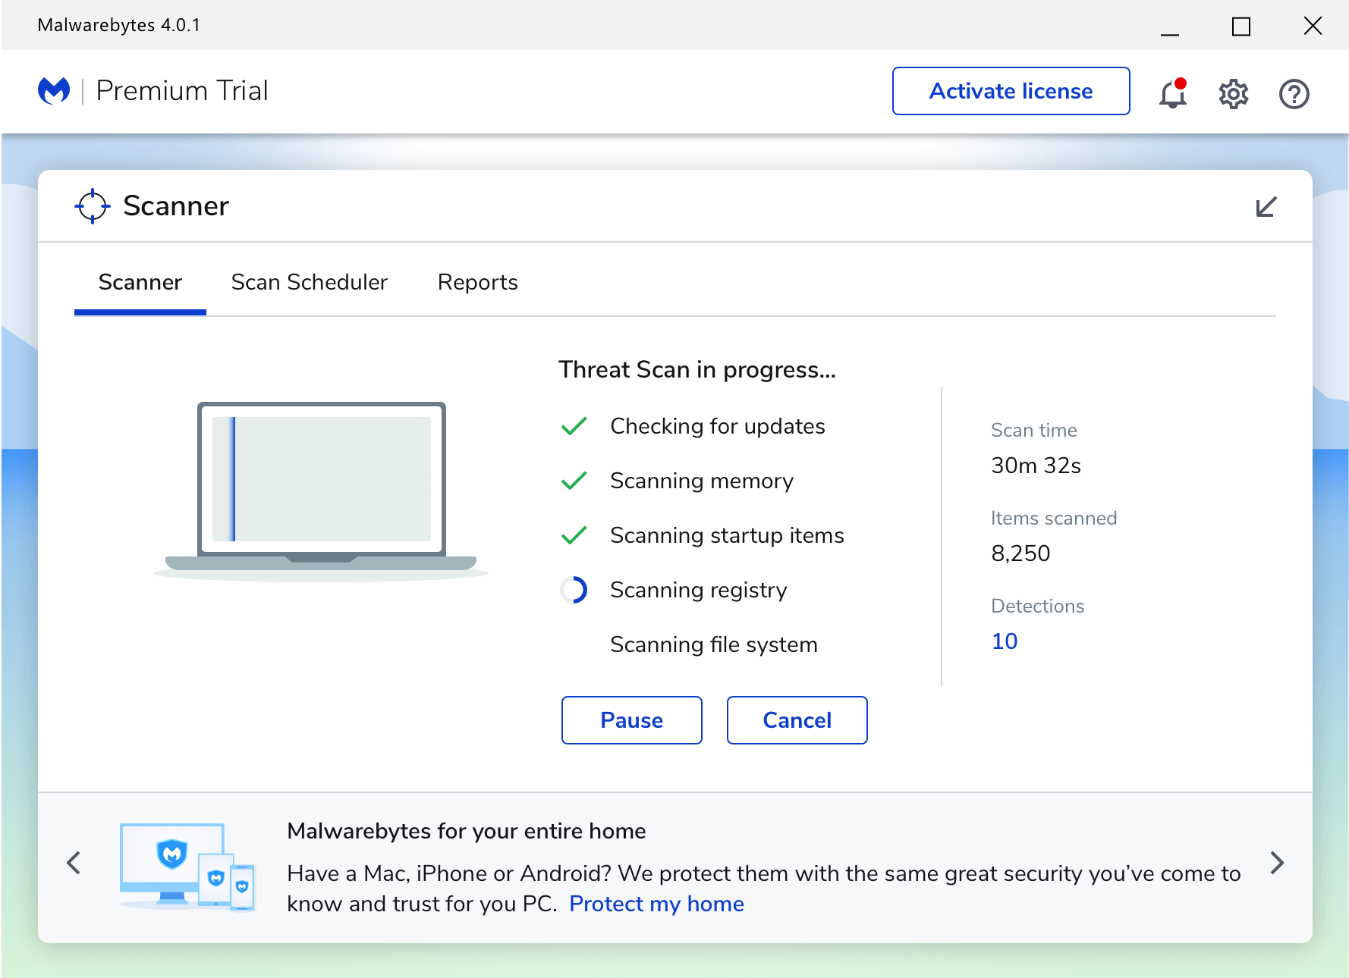This screenshot has height=978, width=1349.
Task: Open the help question mark icon
Action: 1294,94
